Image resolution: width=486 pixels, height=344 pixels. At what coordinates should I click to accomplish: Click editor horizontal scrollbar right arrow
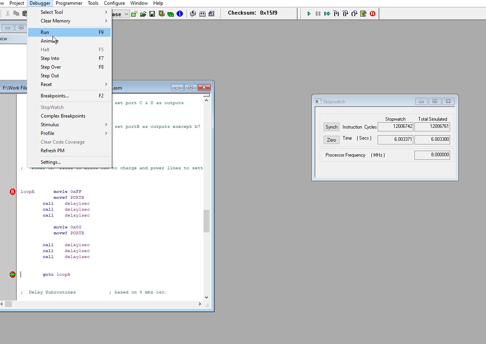pyautogui.click(x=200, y=304)
